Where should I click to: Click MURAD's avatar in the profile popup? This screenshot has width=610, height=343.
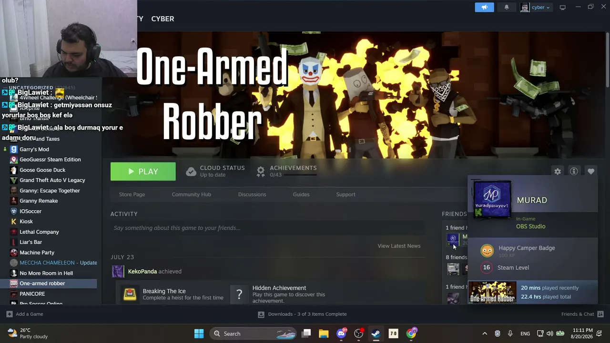click(492, 200)
